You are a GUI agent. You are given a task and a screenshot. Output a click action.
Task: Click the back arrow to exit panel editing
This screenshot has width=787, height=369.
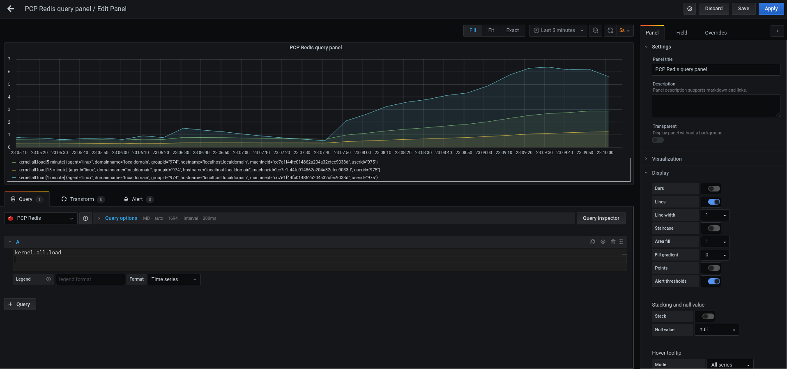11,9
